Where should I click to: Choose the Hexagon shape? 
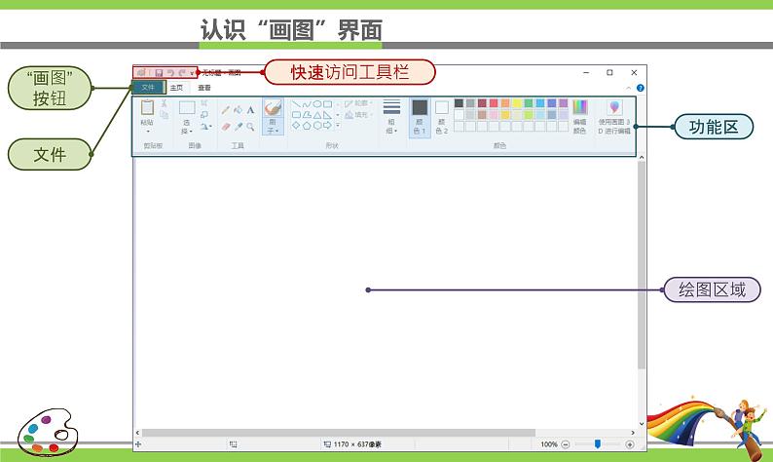(317, 126)
